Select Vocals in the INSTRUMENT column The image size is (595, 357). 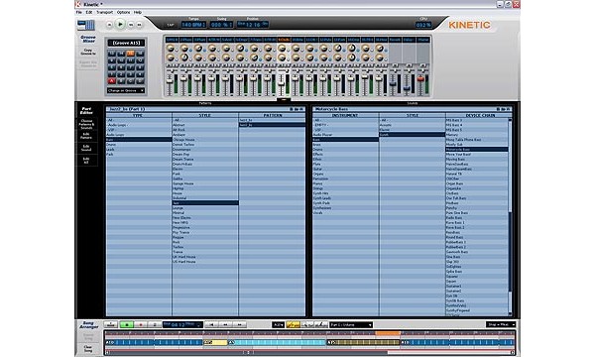pyautogui.click(x=345, y=213)
